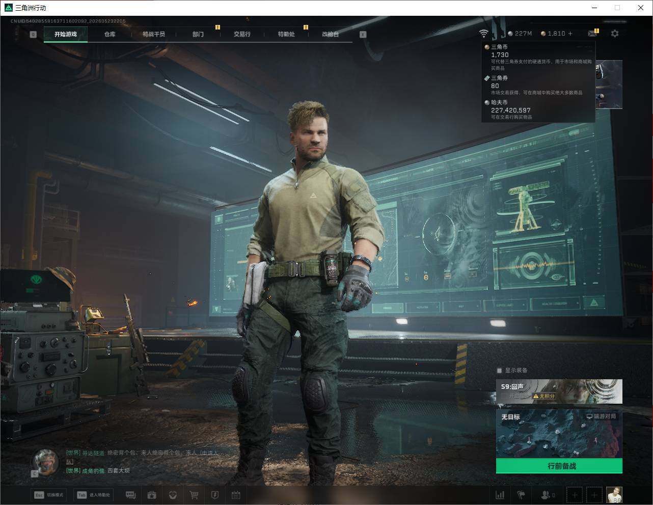Image resolution: width=653 pixels, height=505 pixels.
Task: Click the flag icon in bottom bar
Action: pos(521,495)
